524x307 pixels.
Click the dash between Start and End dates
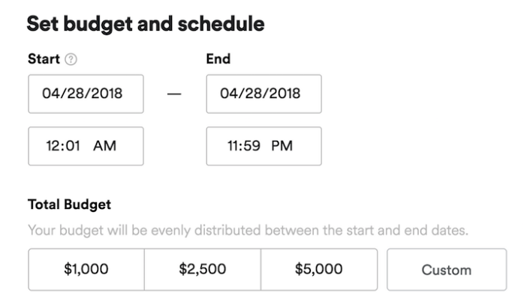click(x=173, y=95)
